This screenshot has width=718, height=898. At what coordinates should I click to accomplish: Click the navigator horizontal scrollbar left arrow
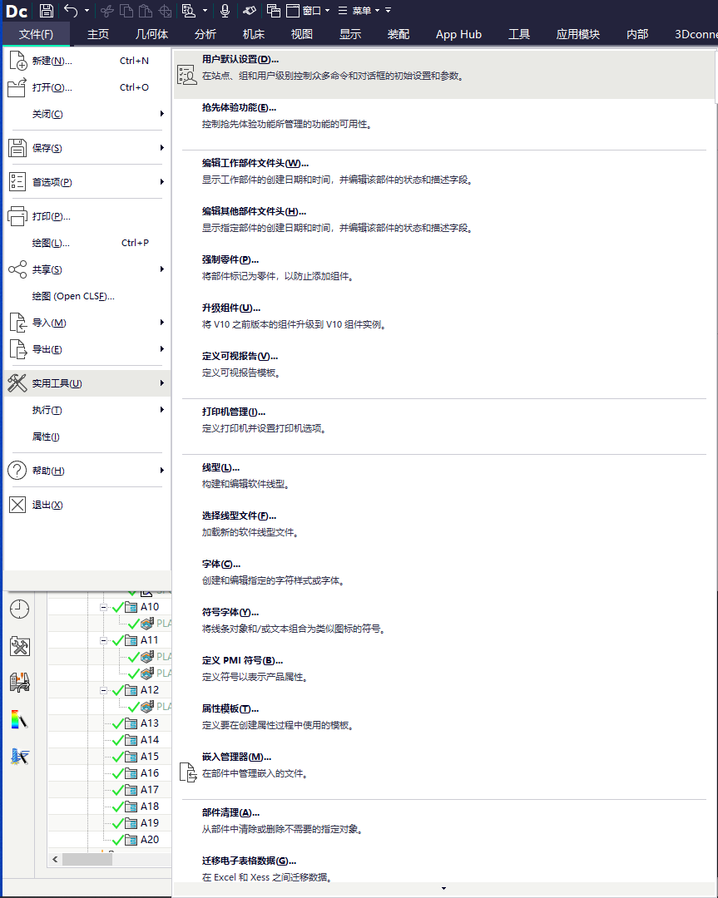55,859
